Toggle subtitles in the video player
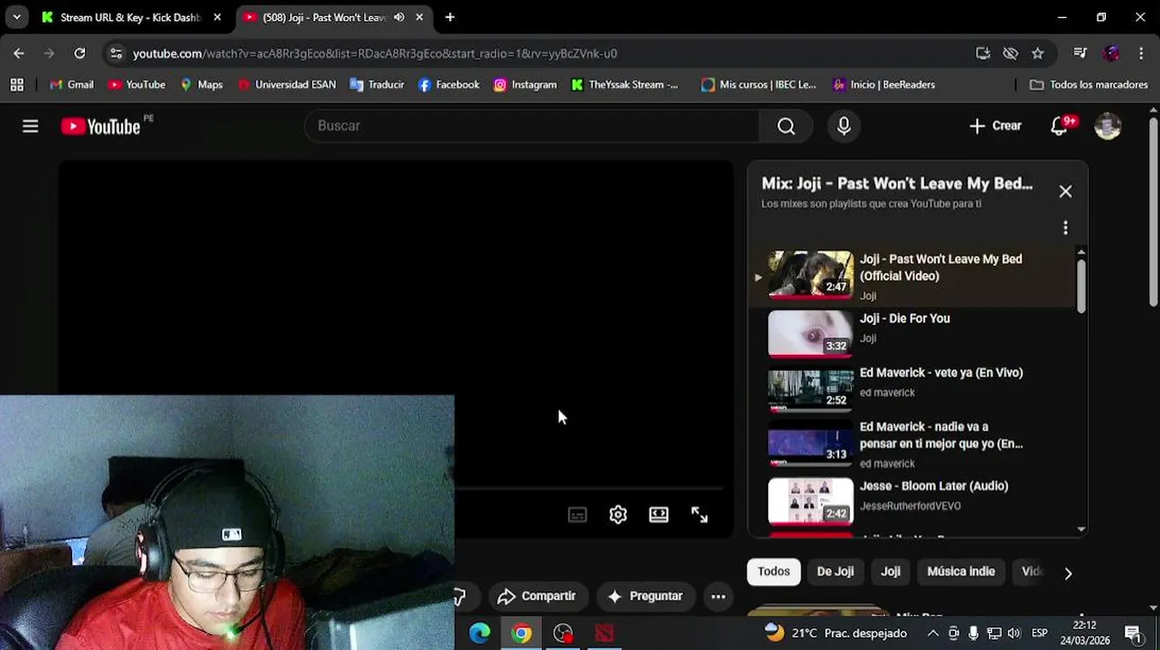This screenshot has width=1160, height=650. pyautogui.click(x=577, y=515)
